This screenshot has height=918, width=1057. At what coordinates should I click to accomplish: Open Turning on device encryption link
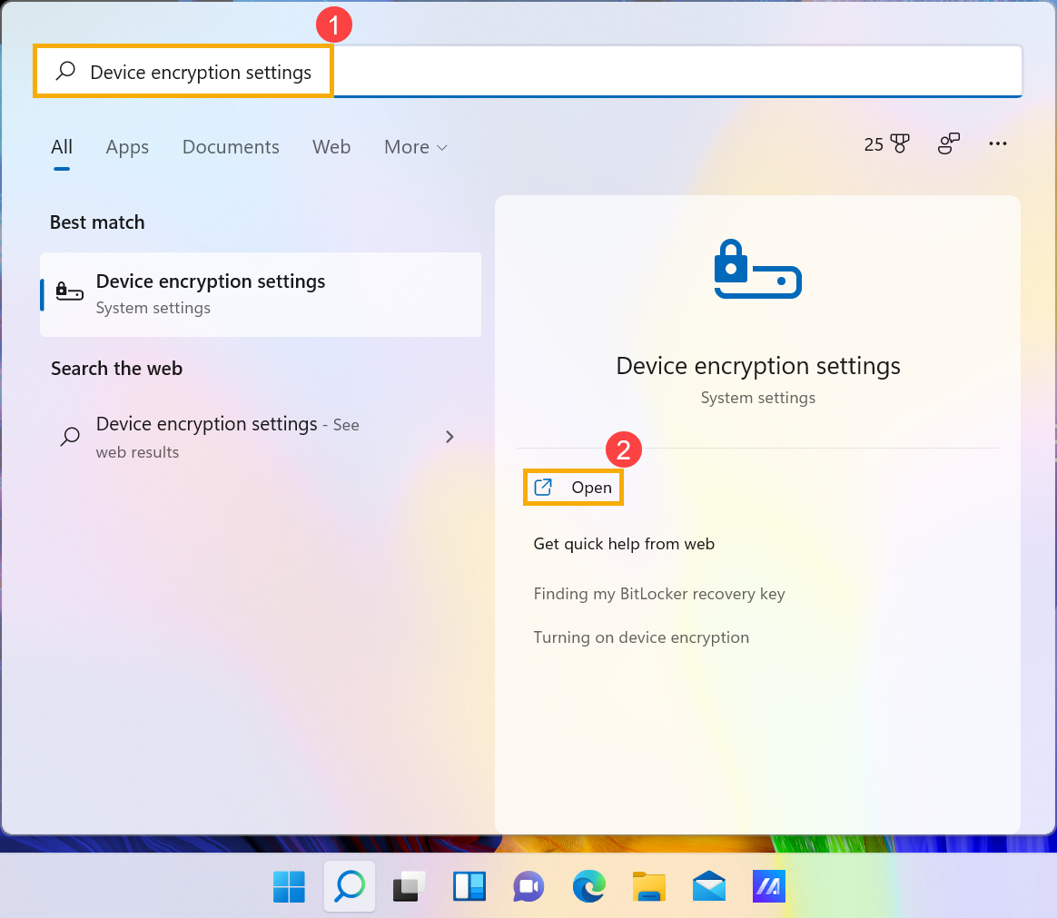click(x=641, y=637)
